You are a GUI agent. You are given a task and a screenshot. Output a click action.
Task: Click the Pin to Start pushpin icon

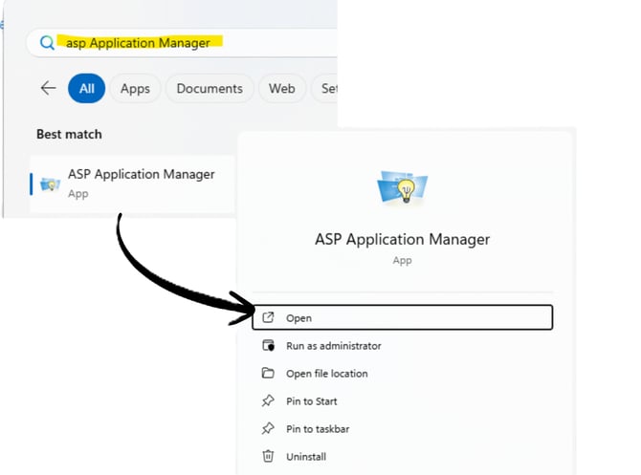[268, 401]
